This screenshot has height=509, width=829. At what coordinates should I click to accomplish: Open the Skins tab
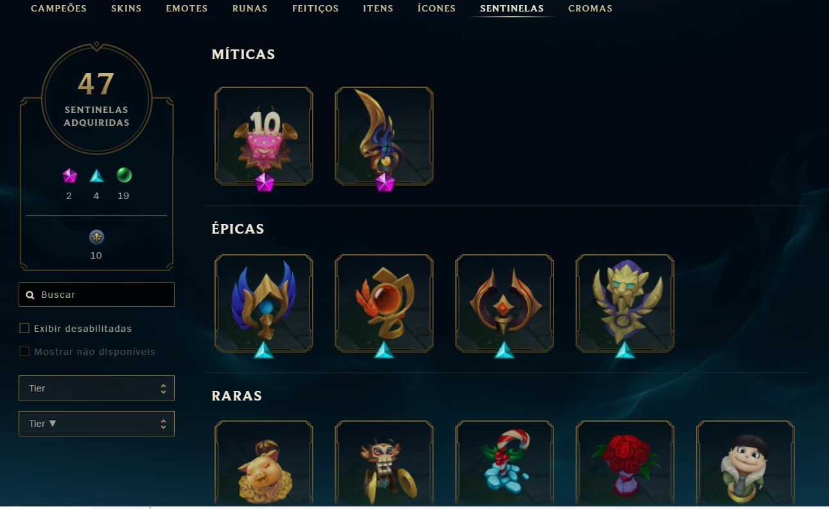coord(126,8)
